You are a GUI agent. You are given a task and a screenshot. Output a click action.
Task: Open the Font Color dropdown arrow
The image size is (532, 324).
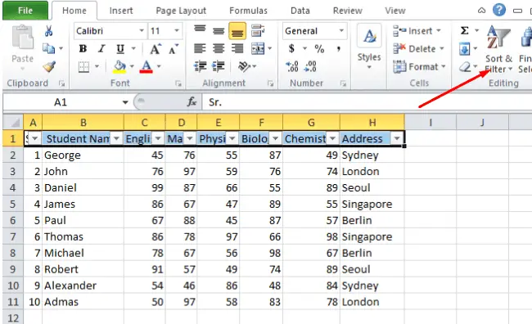[159, 66]
